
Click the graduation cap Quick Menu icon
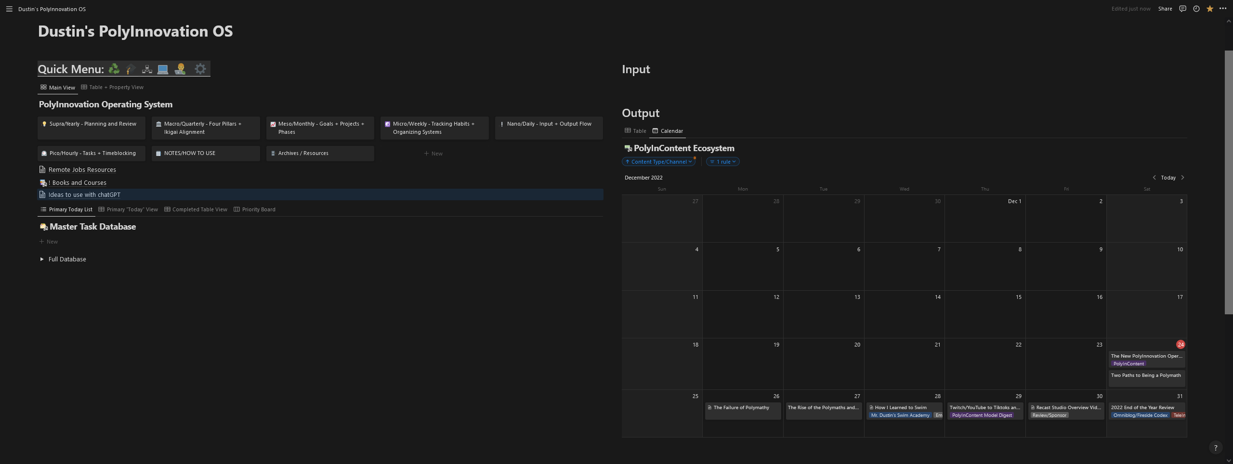click(131, 69)
